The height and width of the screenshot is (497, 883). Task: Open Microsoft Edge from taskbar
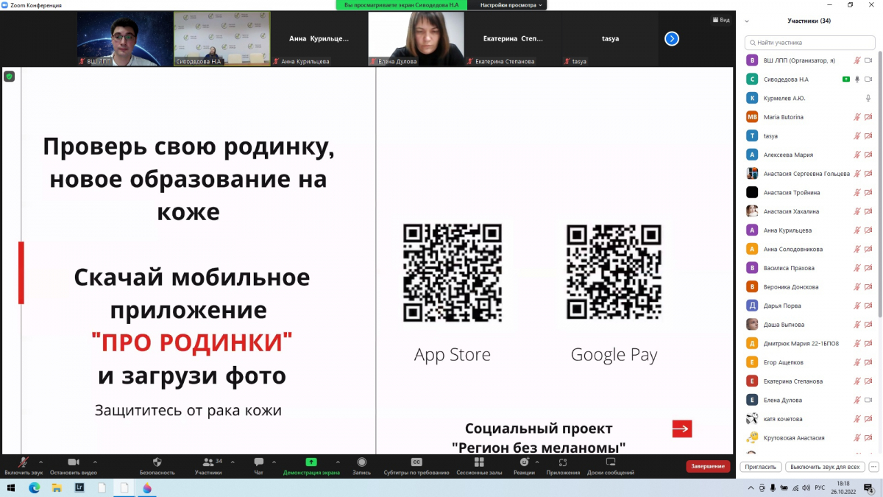[x=34, y=488]
